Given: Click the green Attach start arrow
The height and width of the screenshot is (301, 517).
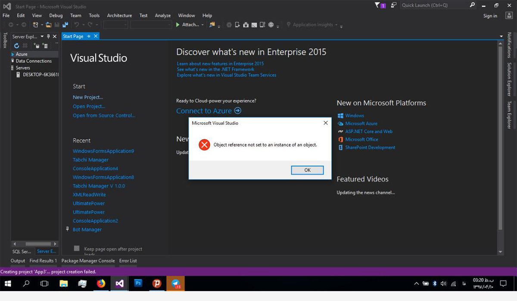Looking at the screenshot, I should pyautogui.click(x=178, y=25).
